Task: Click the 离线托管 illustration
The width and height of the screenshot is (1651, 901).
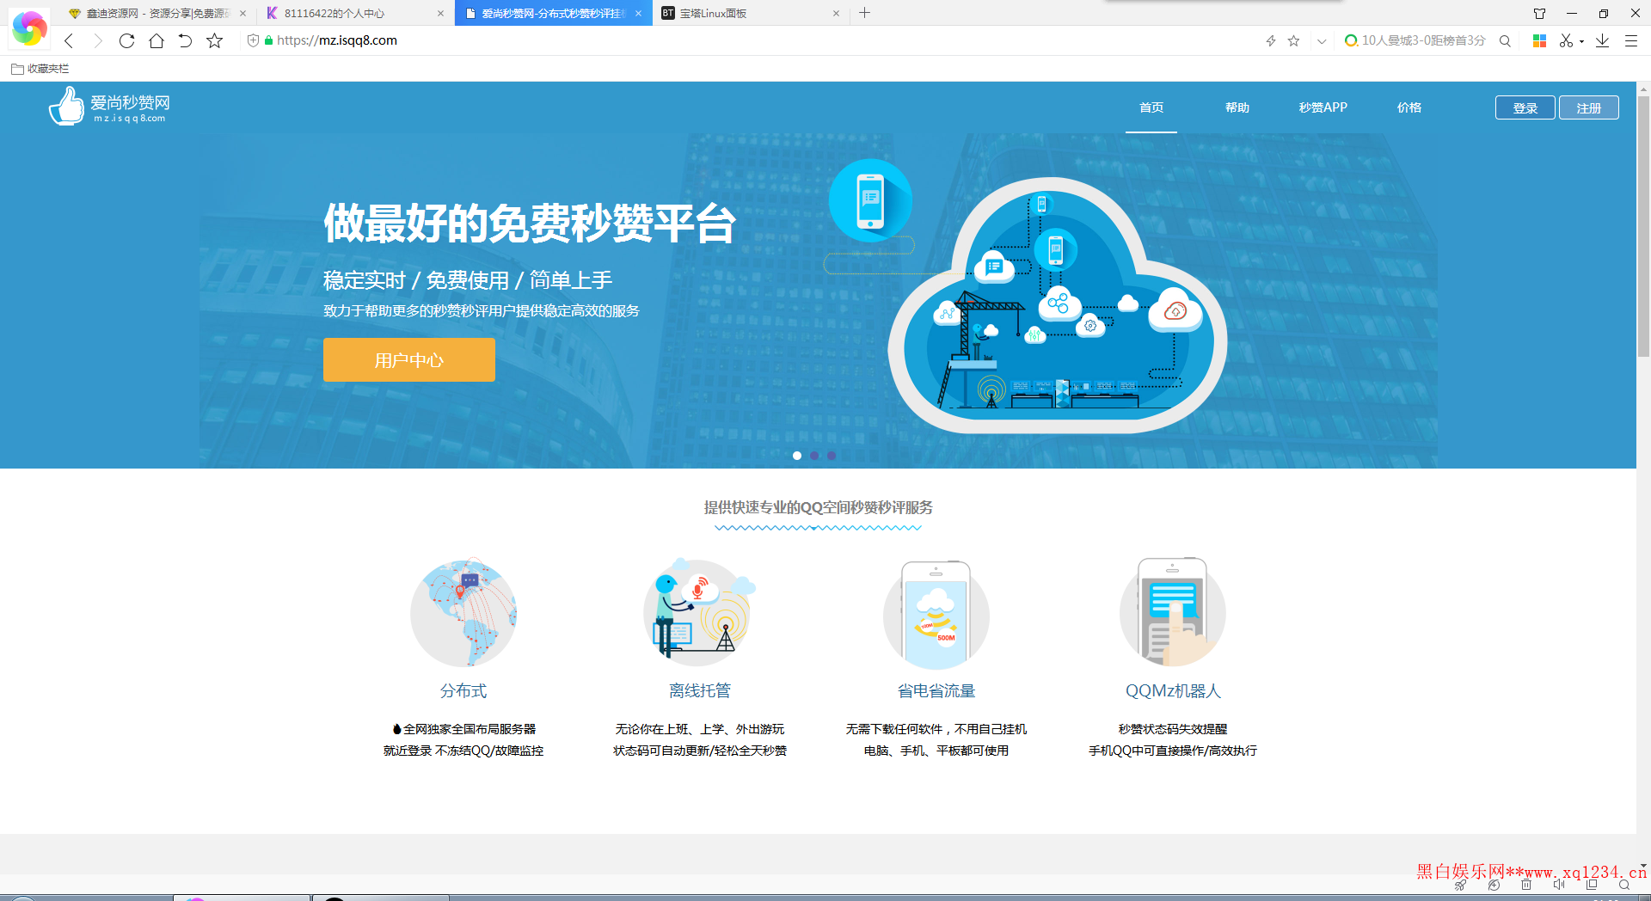Action: [699, 613]
